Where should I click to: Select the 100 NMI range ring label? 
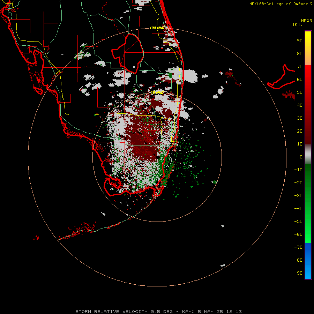157,28
